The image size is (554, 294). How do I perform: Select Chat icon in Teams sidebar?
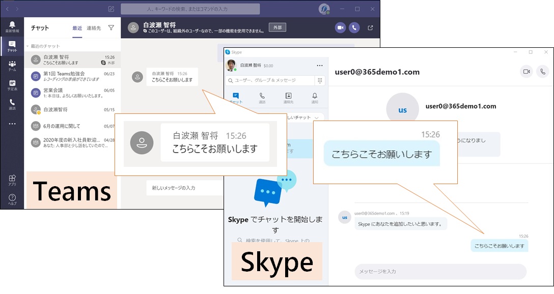pyautogui.click(x=12, y=46)
